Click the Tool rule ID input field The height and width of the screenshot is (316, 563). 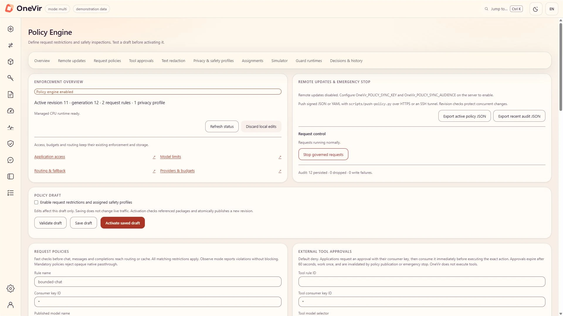point(422,282)
